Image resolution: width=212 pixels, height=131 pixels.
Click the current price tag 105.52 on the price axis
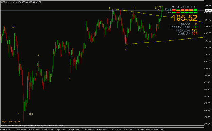click(208, 10)
